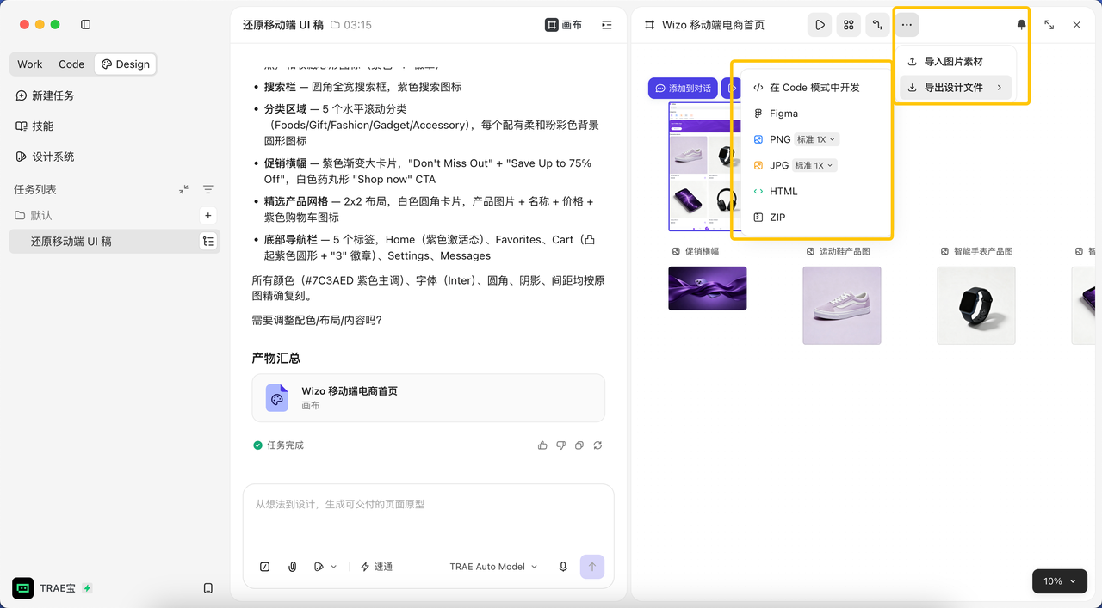This screenshot has width=1102, height=608.
Task: Toggle the 速通 fast mode
Action: pyautogui.click(x=376, y=567)
